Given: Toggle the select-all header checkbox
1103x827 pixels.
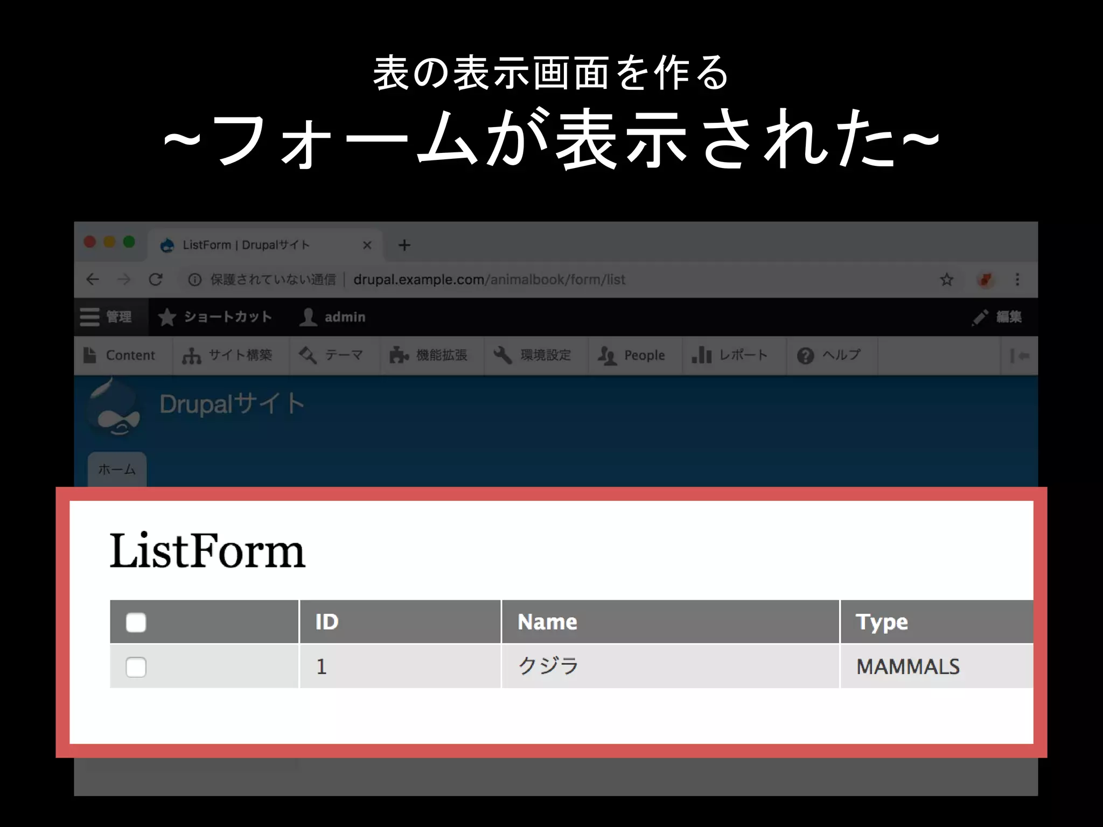Looking at the screenshot, I should pos(136,622).
